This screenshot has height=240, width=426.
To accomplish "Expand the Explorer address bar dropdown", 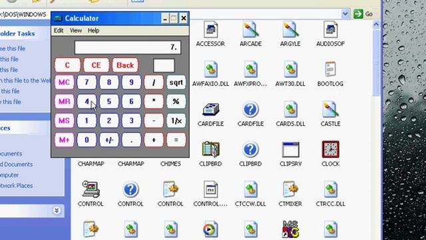I will (345, 13).
